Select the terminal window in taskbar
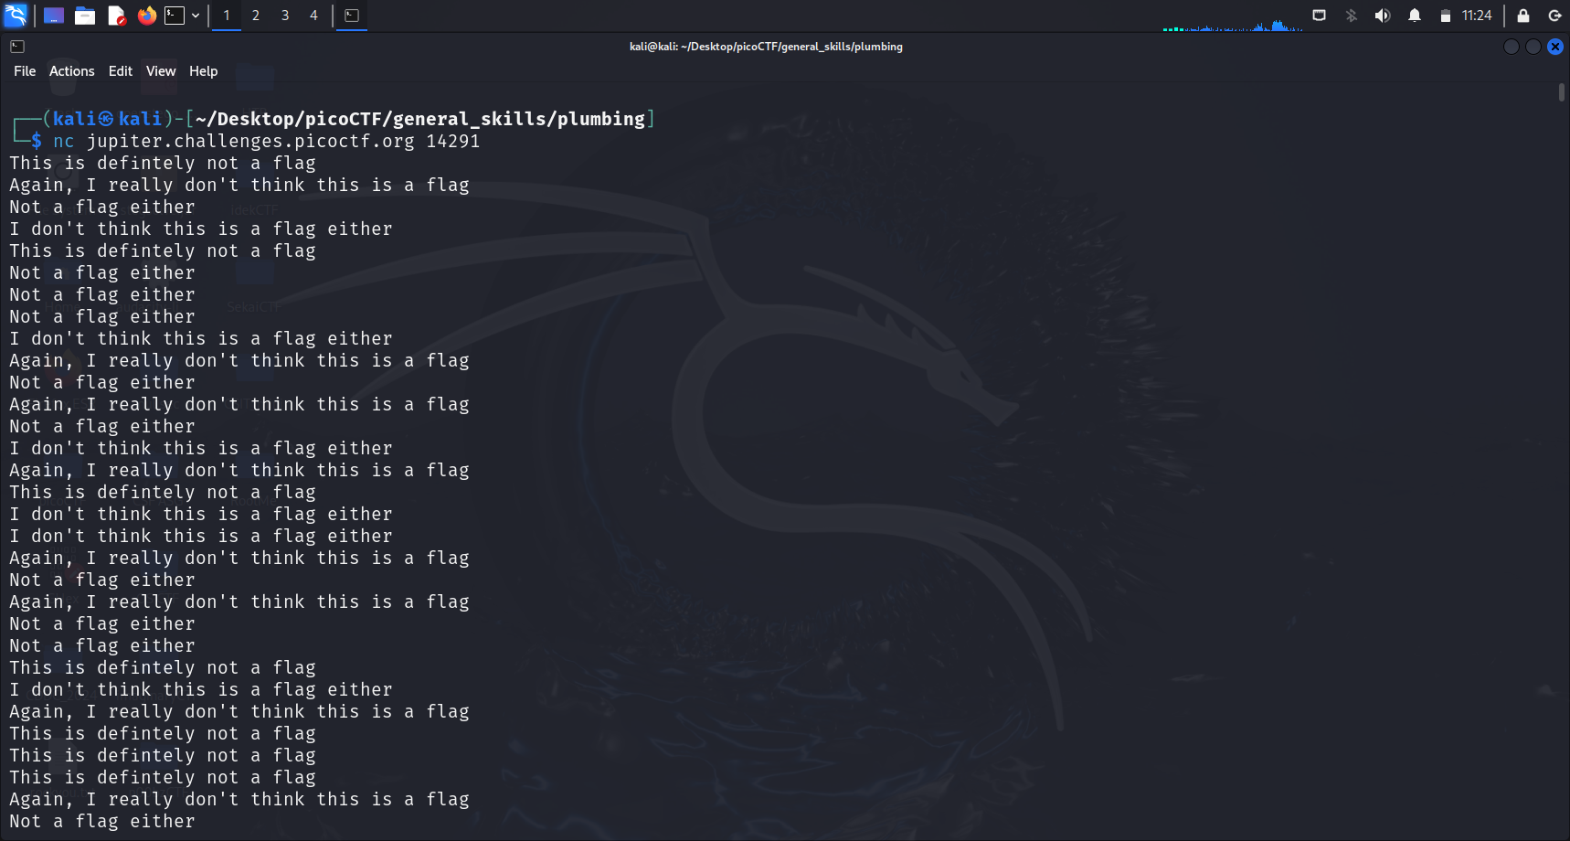Viewport: 1570px width, 841px height. tap(352, 16)
